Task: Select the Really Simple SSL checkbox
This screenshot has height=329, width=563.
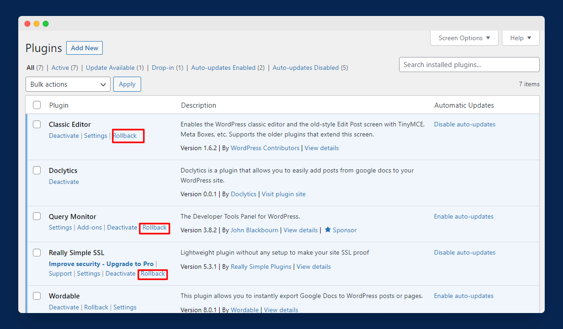Action: 37,253
